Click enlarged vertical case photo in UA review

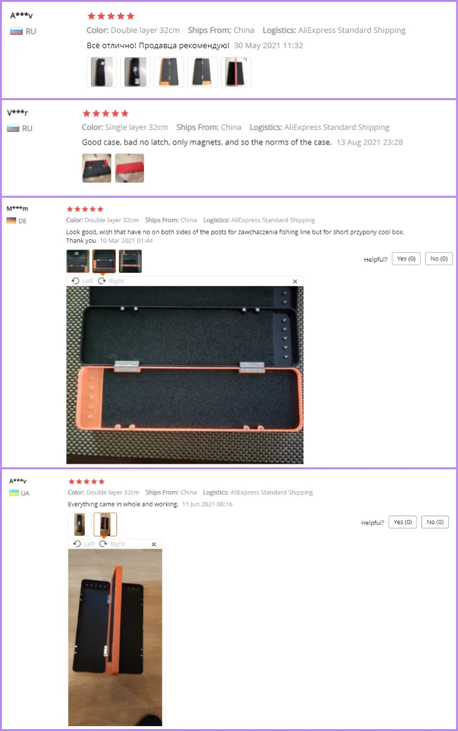tap(115, 637)
